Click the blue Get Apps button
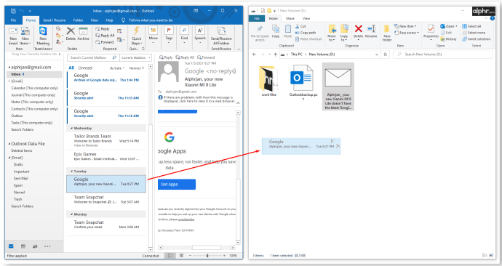 [x=177, y=185]
